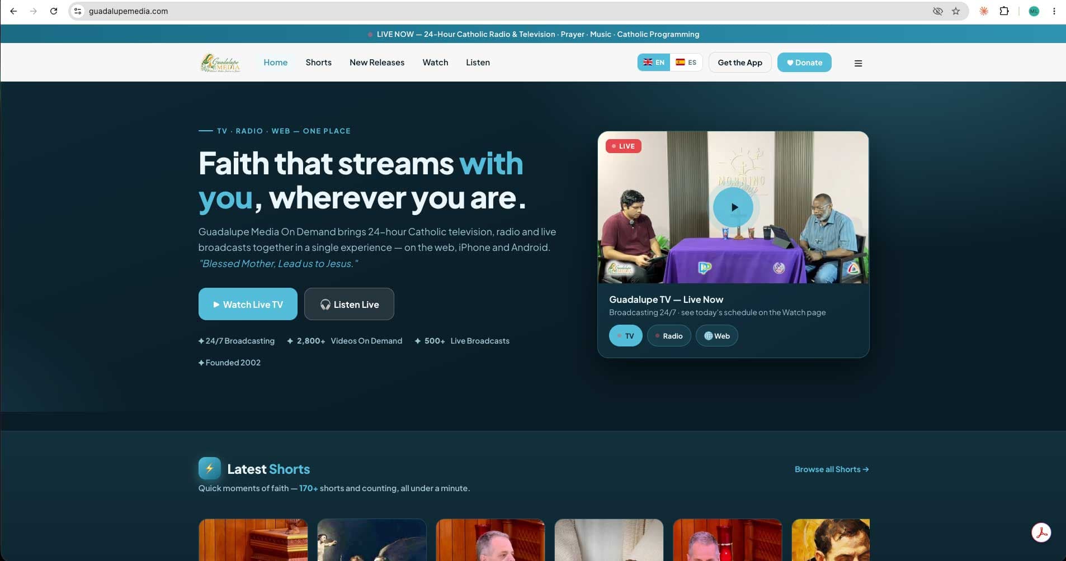Viewport: 1066px width, 561px height.
Task: Click the Latest Shorts lightning bolt icon
Action: coord(210,468)
